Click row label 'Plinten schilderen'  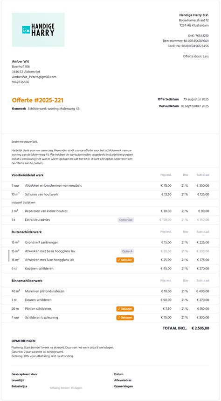tap(38, 309)
